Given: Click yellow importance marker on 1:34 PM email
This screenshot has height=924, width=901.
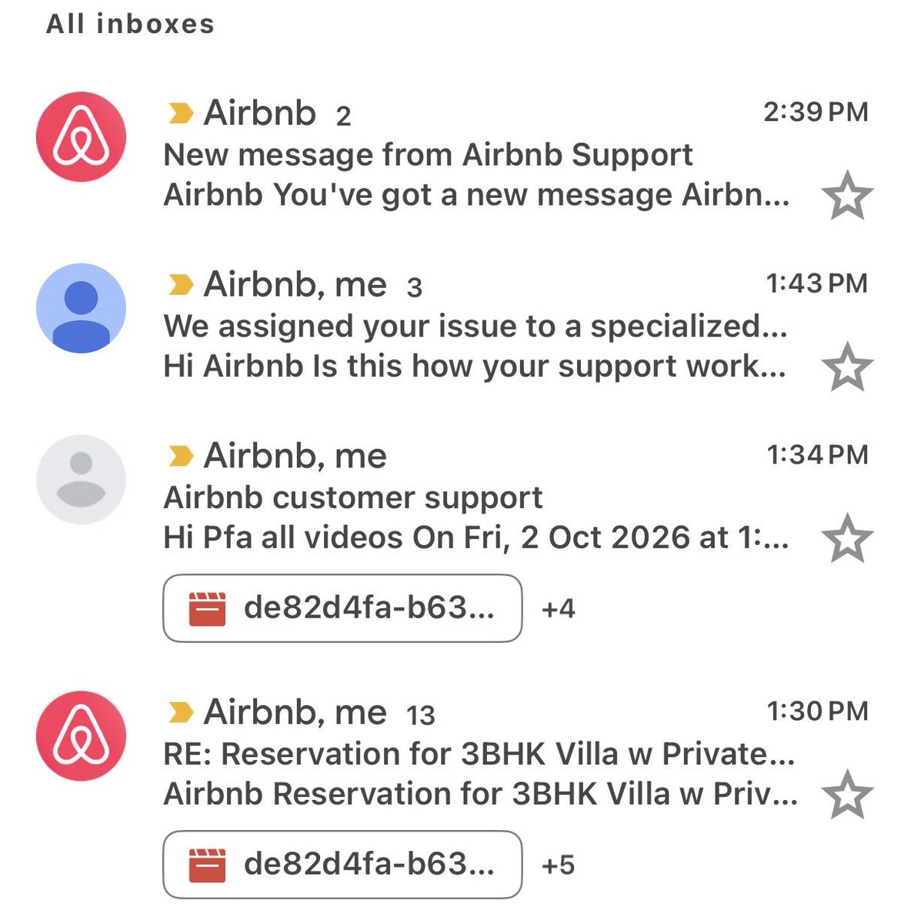Looking at the screenshot, I should click(x=180, y=457).
